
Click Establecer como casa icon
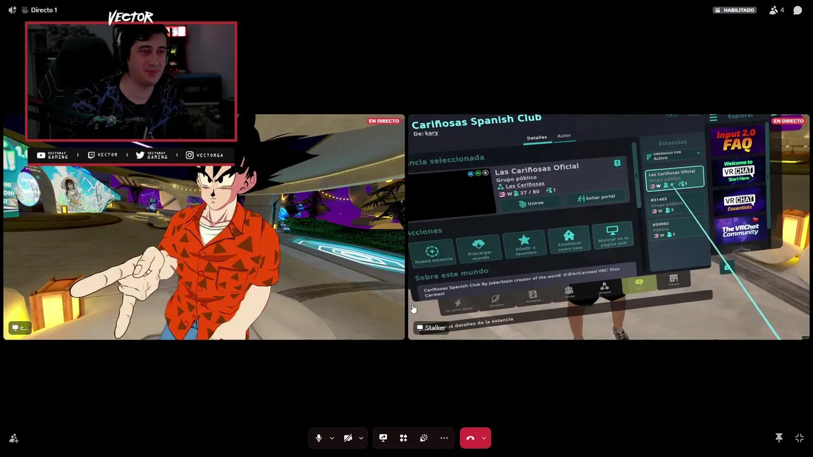pos(569,240)
